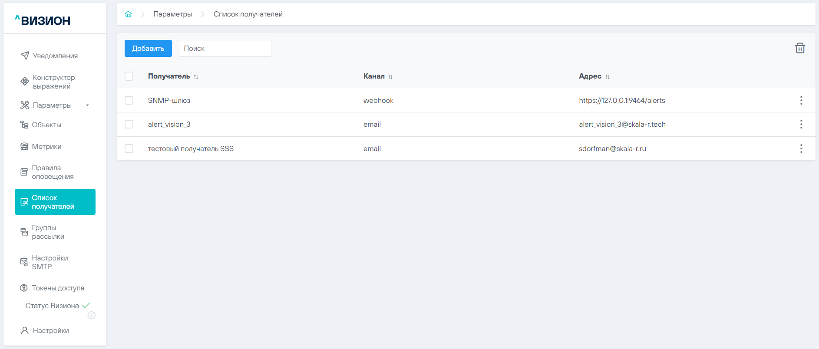Click the trash delete icon
The height and width of the screenshot is (349, 819).
[800, 48]
